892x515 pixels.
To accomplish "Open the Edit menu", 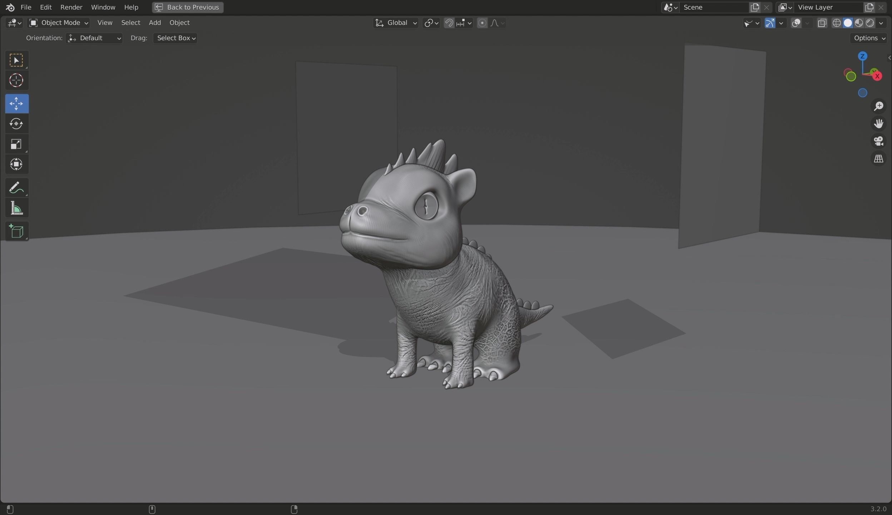I will pos(46,7).
